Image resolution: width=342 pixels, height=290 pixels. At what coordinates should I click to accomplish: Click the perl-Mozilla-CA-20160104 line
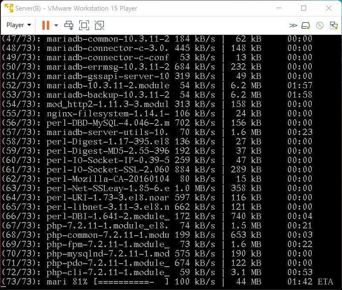click(157, 179)
